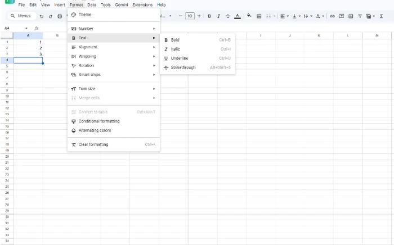Open the Help menu
394x245 pixels.
click(x=162, y=4)
